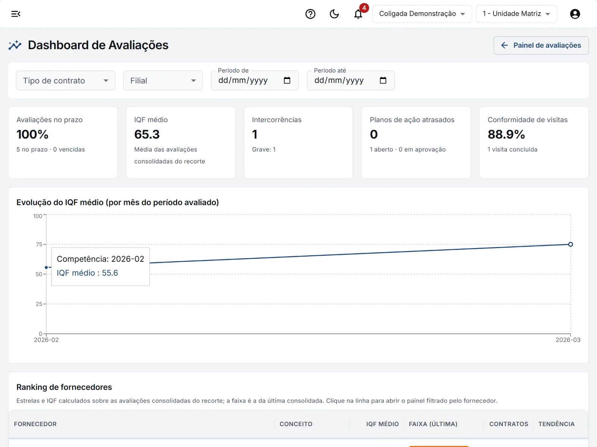Image resolution: width=597 pixels, height=447 pixels.
Task: Click Planos de ação atrasados card
Action: [416, 143]
